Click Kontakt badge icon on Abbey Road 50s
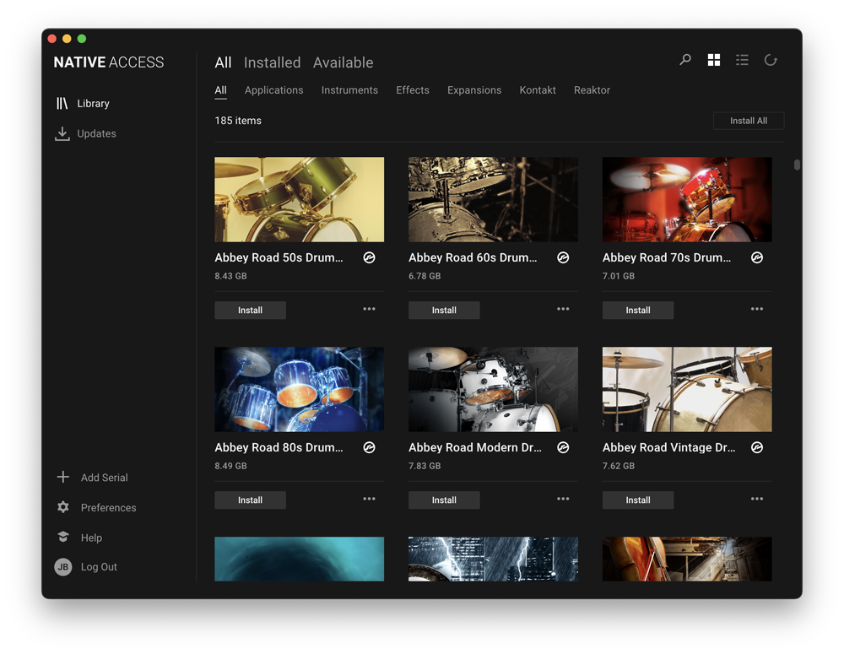 (370, 258)
